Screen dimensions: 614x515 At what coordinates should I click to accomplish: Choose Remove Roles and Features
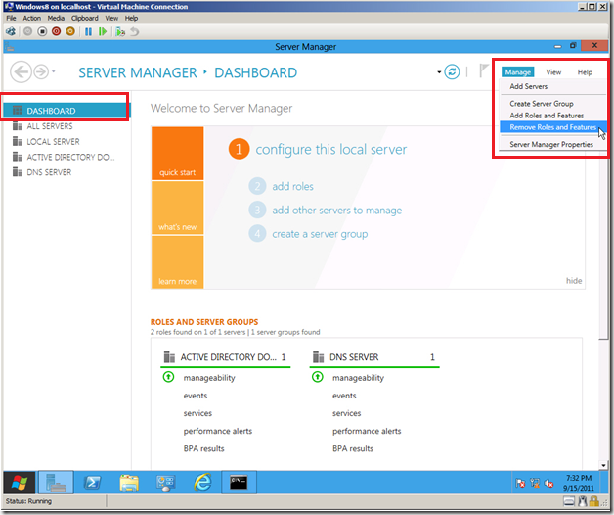553,127
